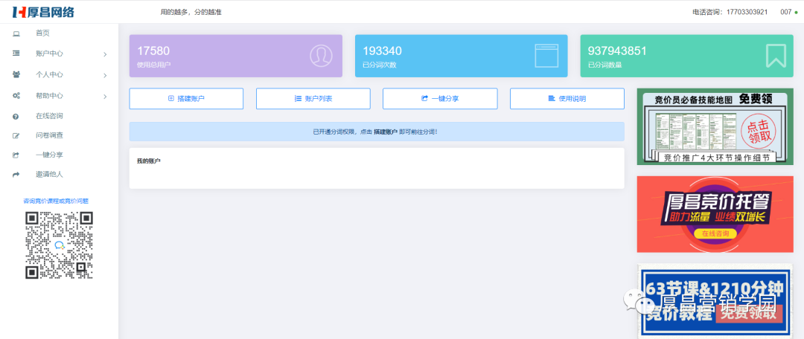Image resolution: width=804 pixels, height=339 pixels.
Task: Click the 账户列表 button
Action: tap(313, 99)
